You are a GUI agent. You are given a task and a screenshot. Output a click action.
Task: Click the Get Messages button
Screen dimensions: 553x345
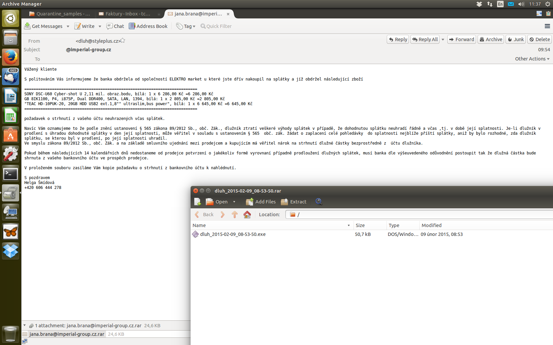tap(43, 26)
